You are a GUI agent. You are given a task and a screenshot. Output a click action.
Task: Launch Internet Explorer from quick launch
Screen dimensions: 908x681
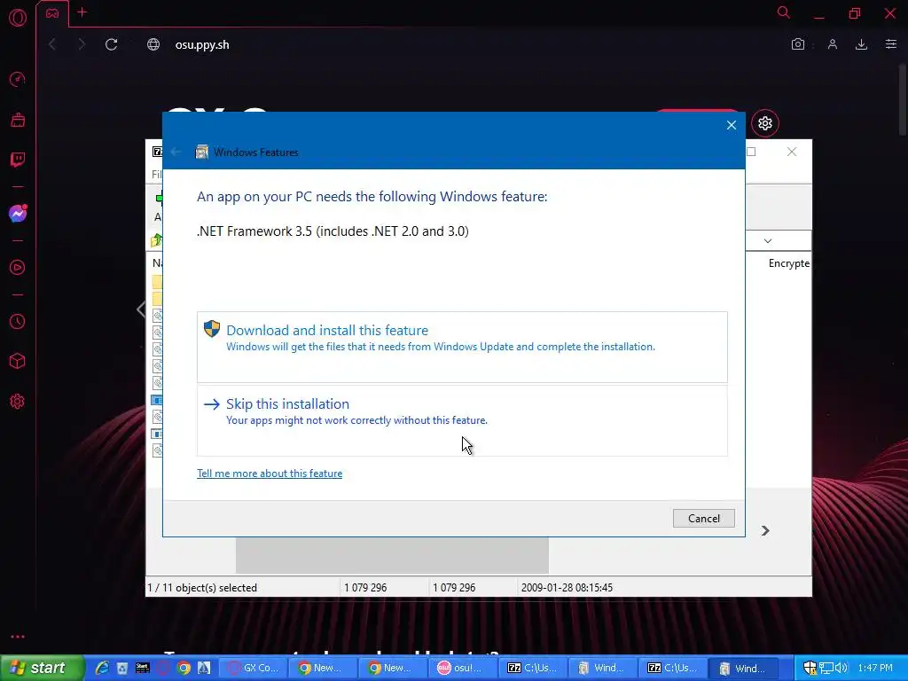pos(103,668)
